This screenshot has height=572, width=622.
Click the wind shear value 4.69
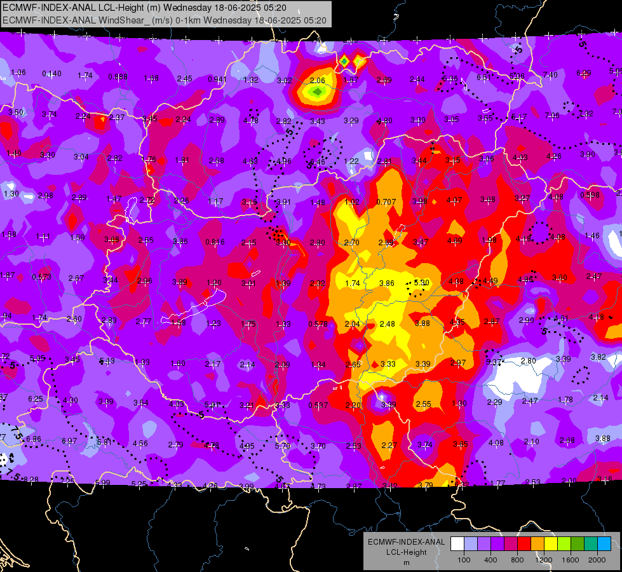tap(455, 240)
